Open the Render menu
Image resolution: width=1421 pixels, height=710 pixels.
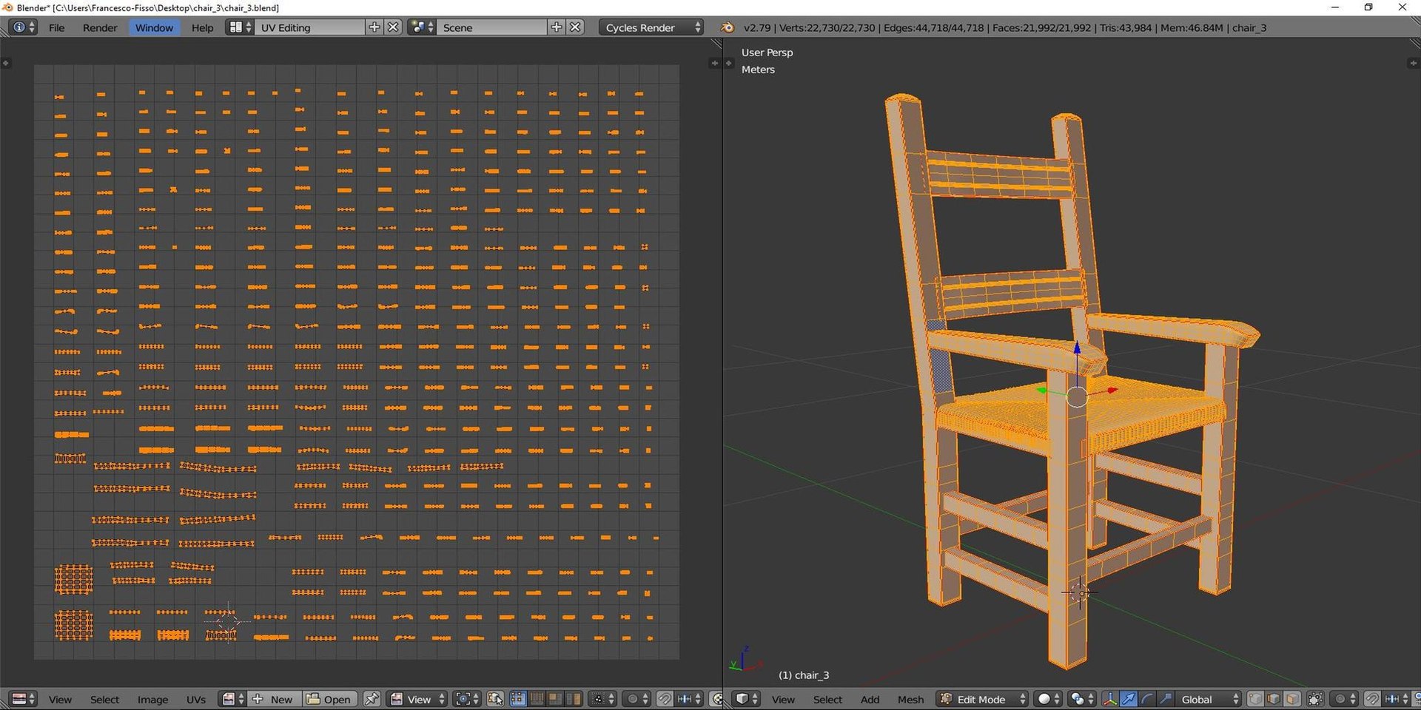(100, 27)
